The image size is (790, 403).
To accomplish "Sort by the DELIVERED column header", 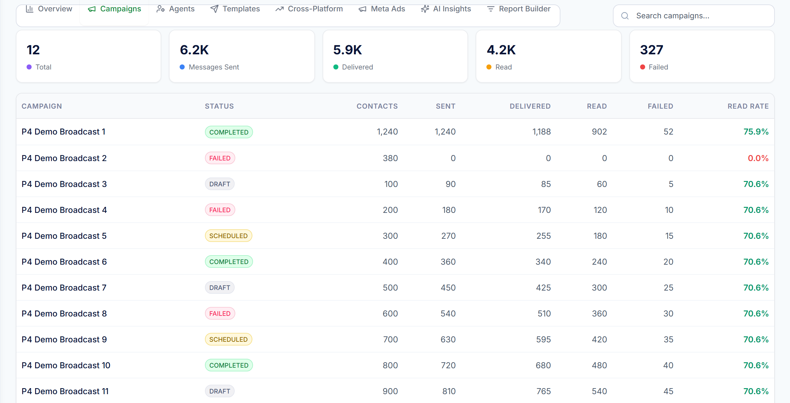I will (x=530, y=106).
